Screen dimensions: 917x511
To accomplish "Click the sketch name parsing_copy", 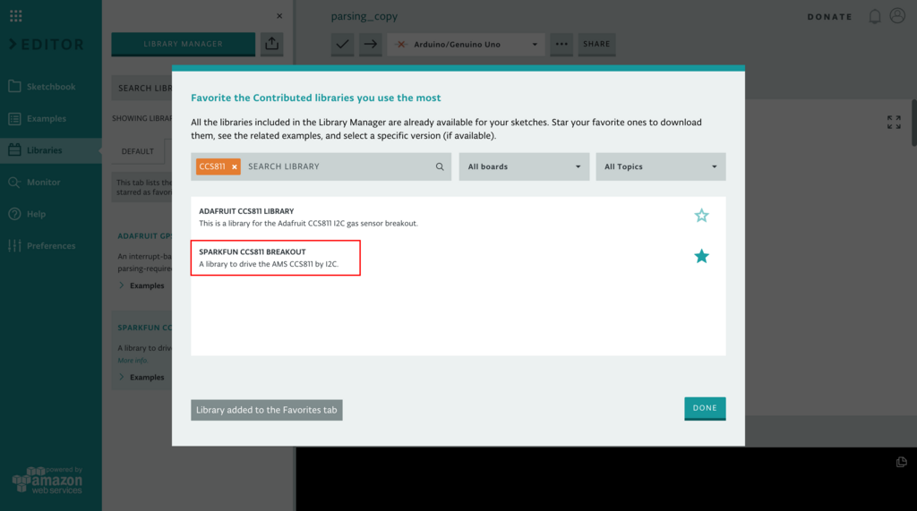I will pyautogui.click(x=364, y=16).
